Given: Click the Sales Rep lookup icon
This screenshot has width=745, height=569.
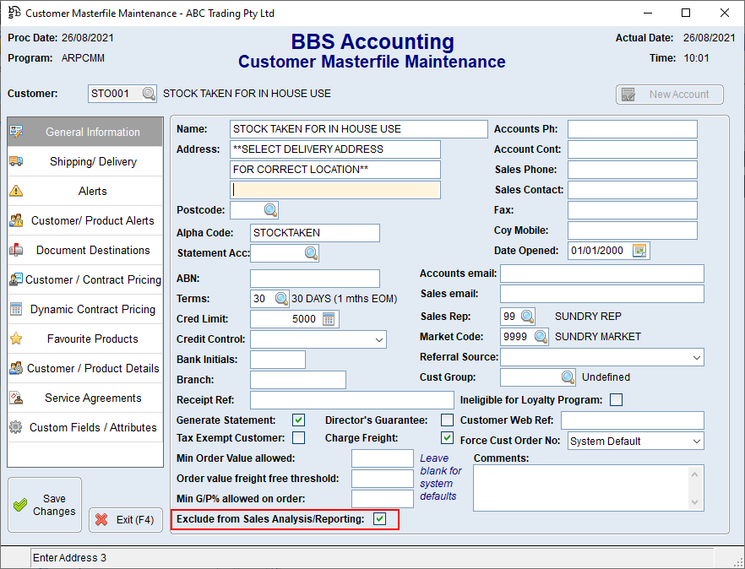Looking at the screenshot, I should tap(527, 317).
